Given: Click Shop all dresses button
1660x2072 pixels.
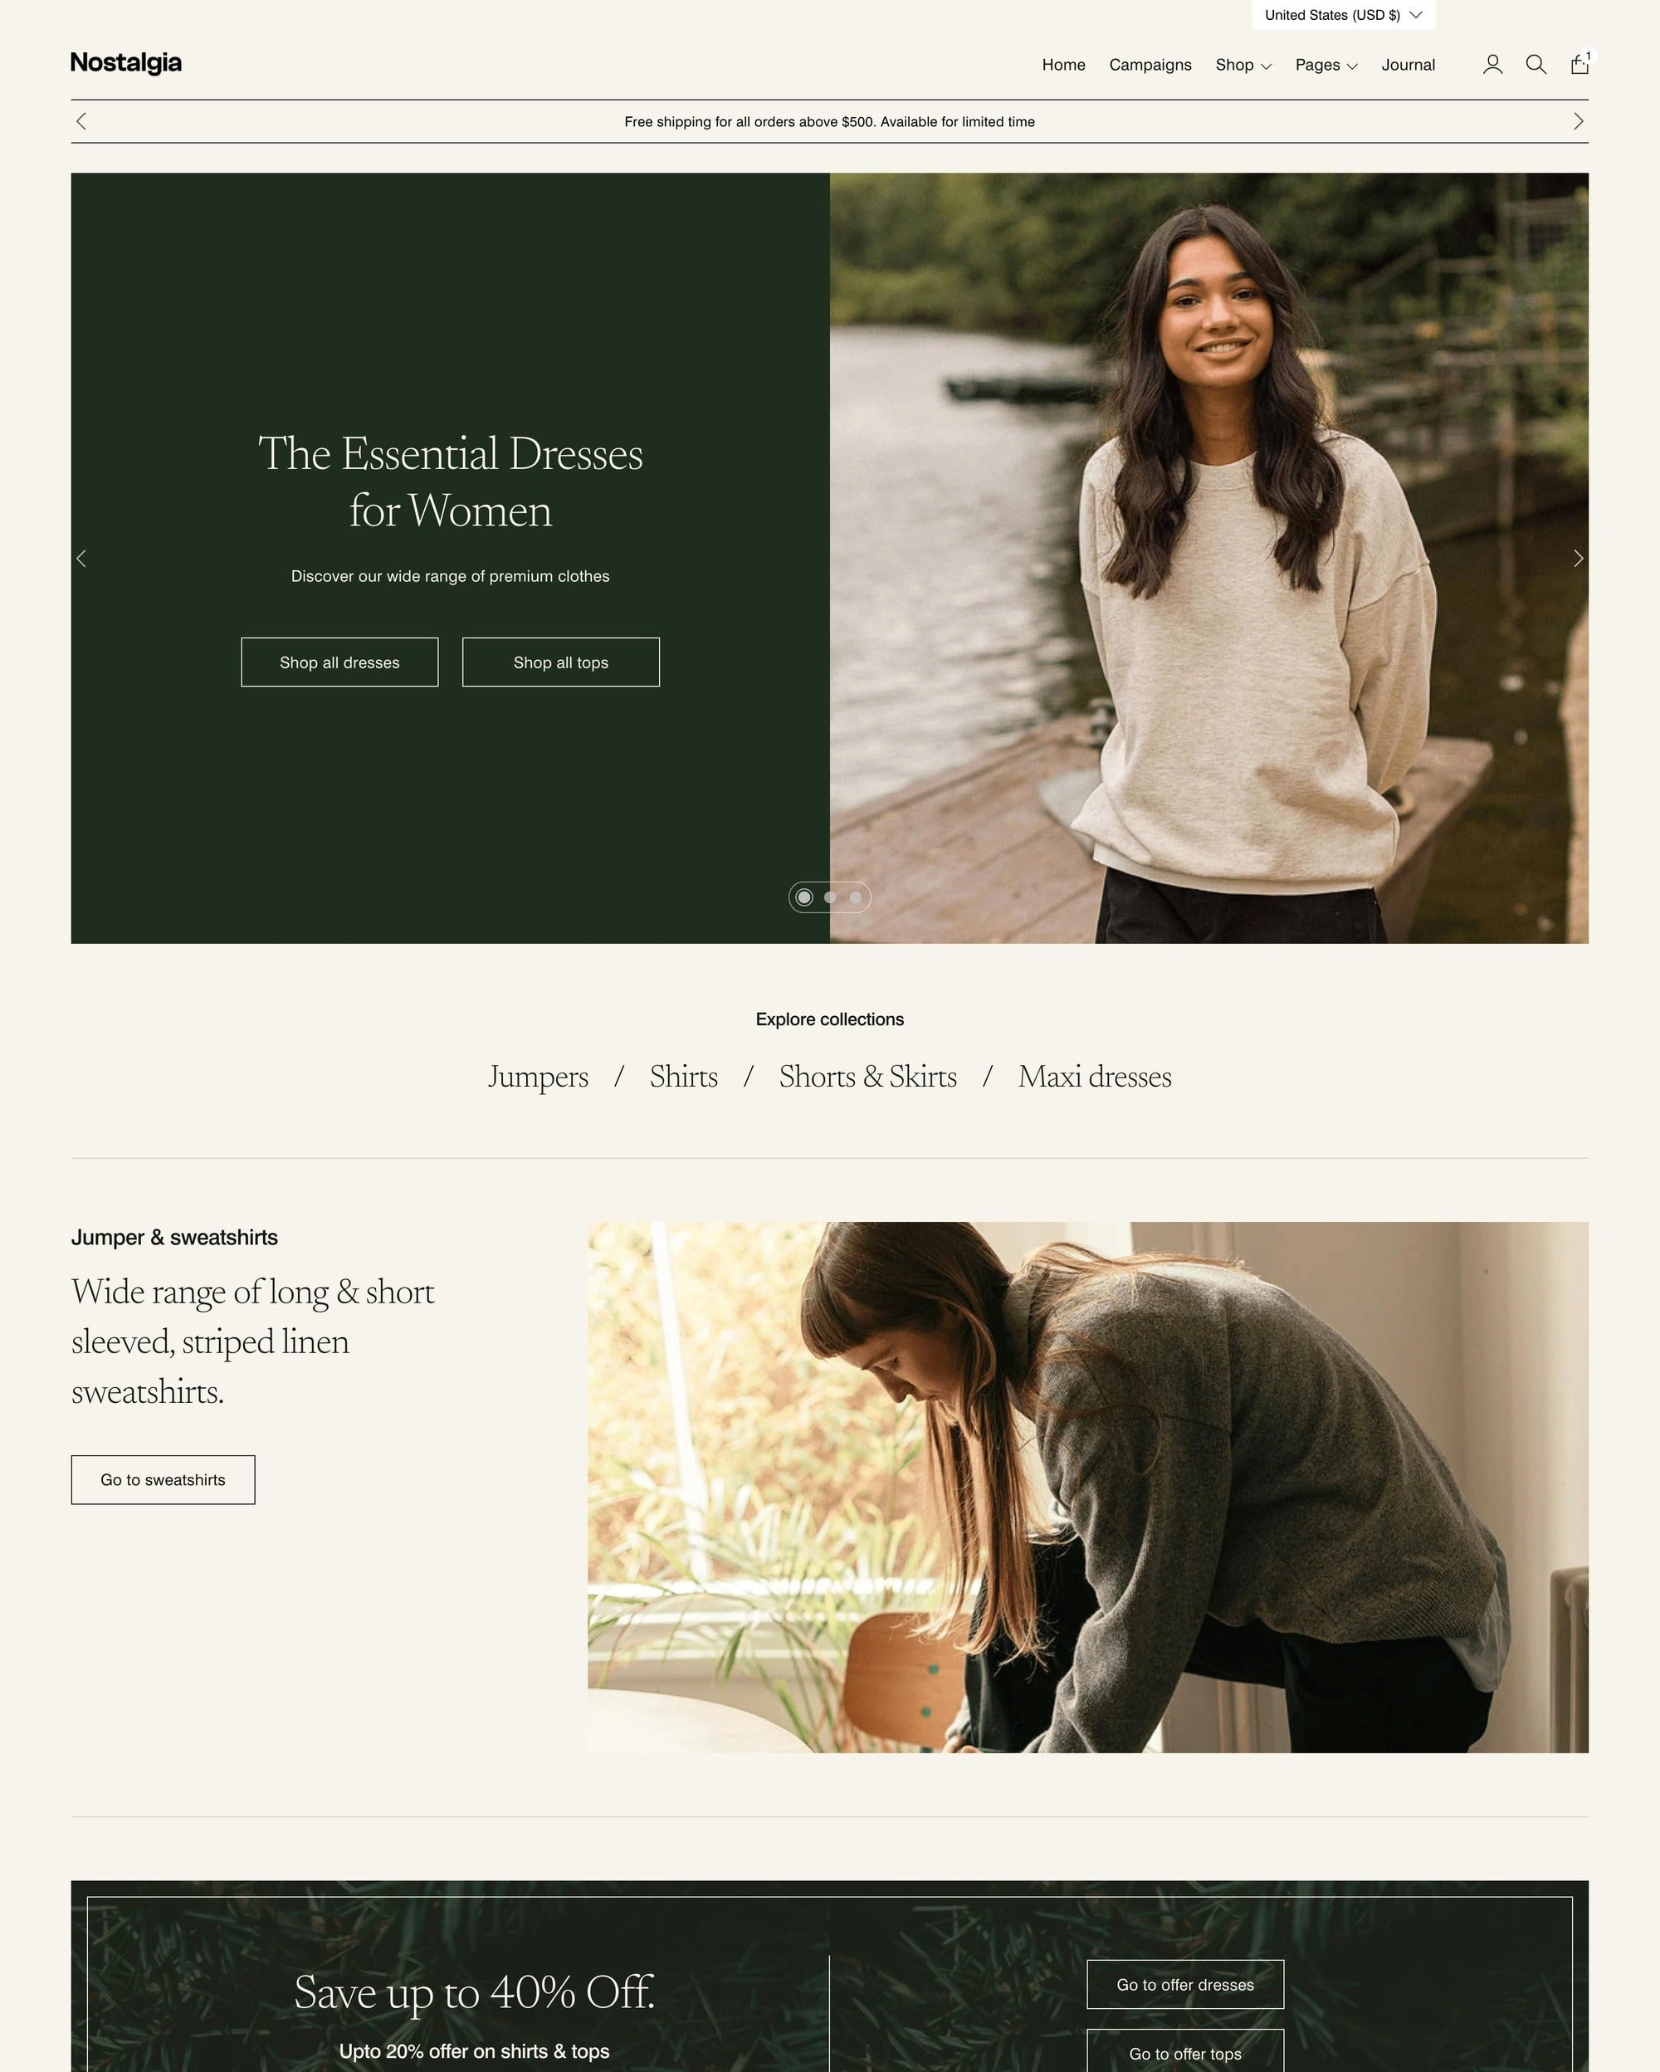Looking at the screenshot, I should click(x=337, y=661).
